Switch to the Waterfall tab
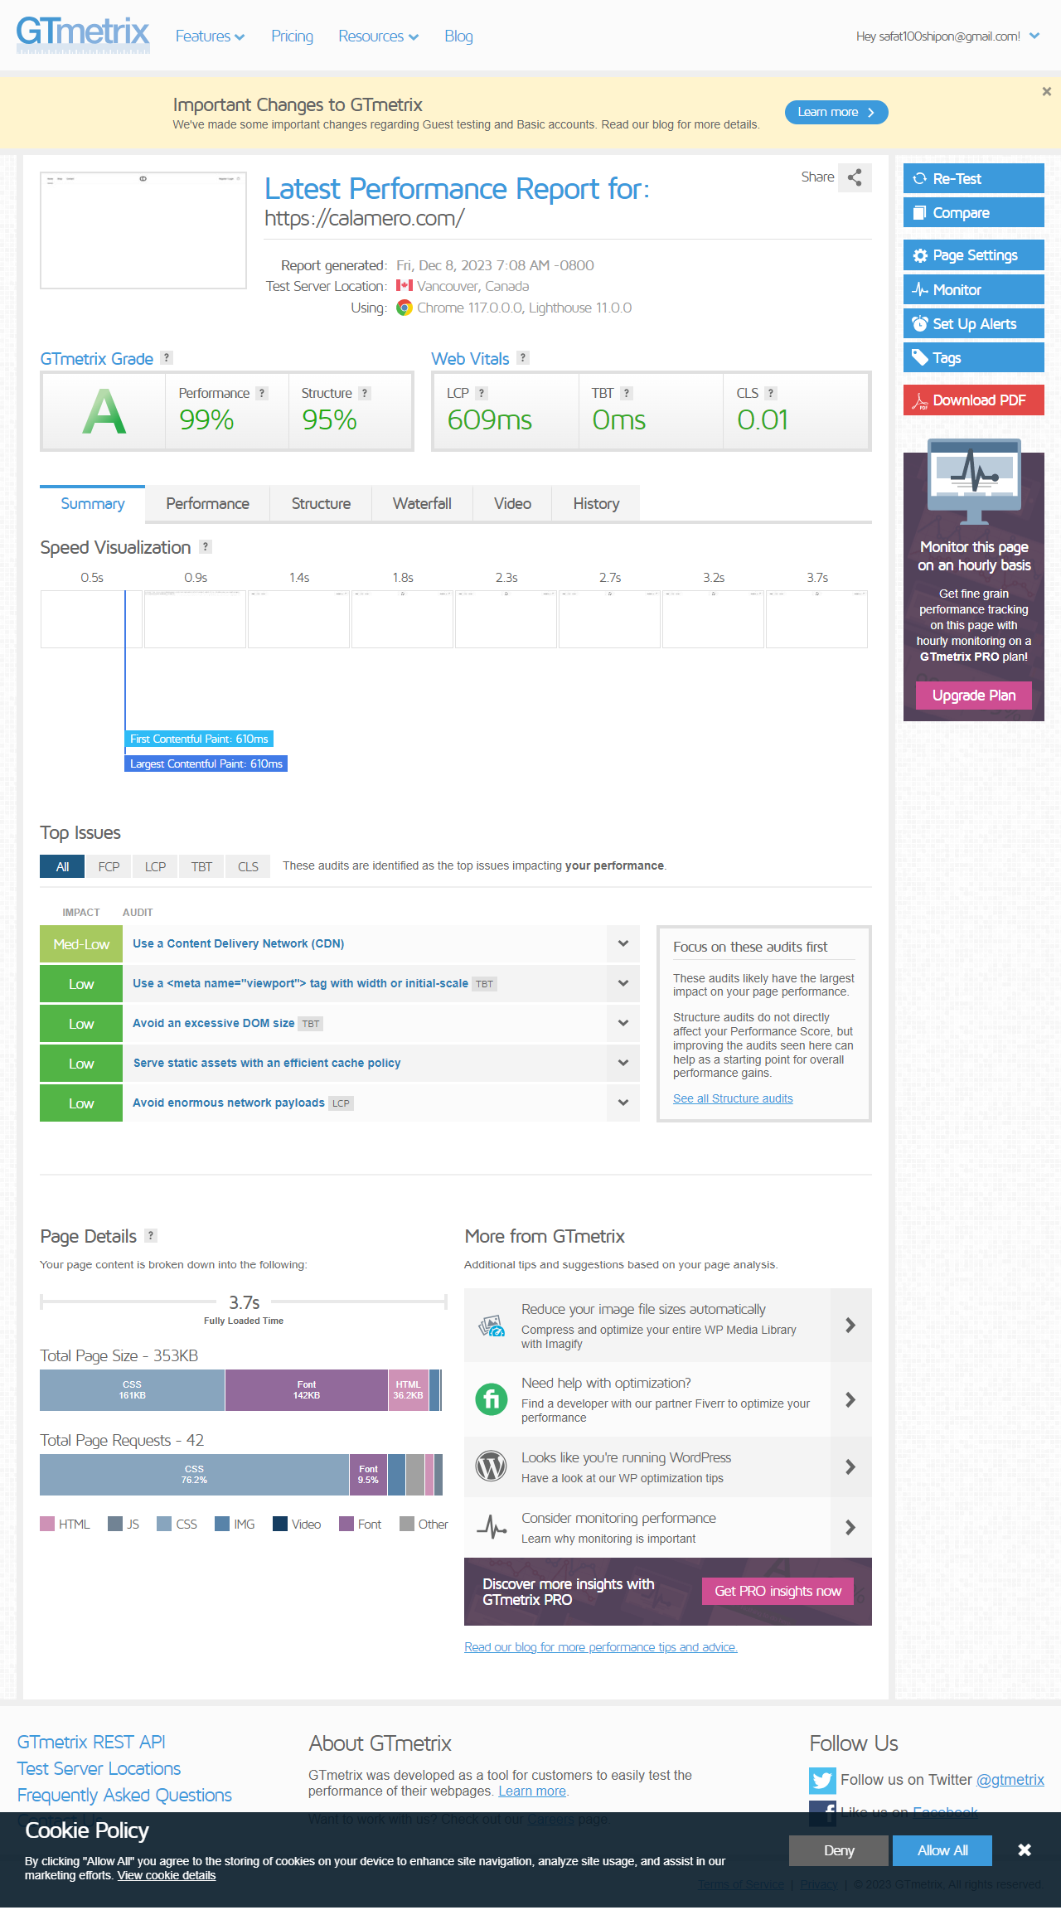This screenshot has height=1910, width=1061. (422, 504)
